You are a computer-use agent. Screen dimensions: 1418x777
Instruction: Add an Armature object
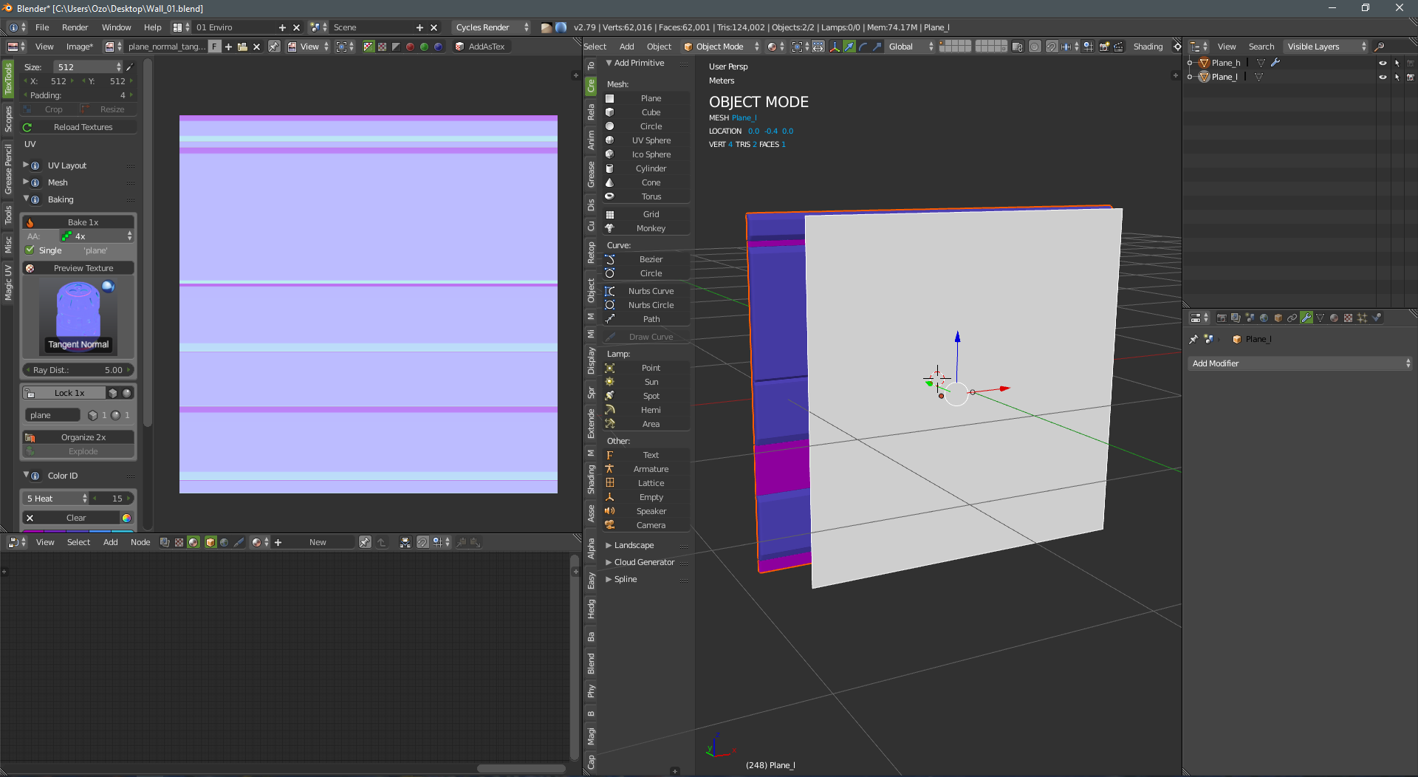point(647,469)
